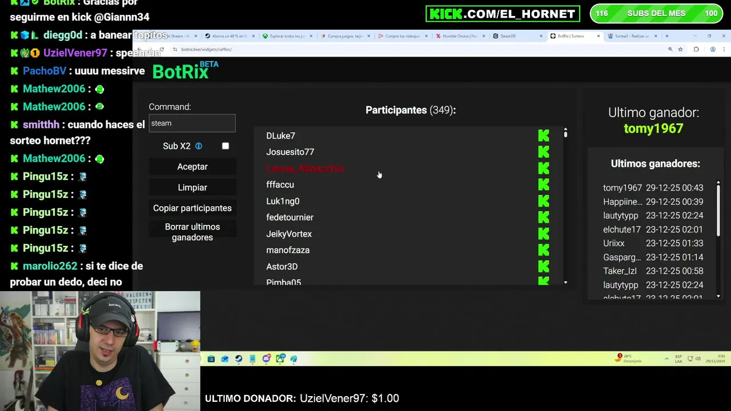
Task: Click Kick icon beside Astor3D
Action: pos(544,267)
